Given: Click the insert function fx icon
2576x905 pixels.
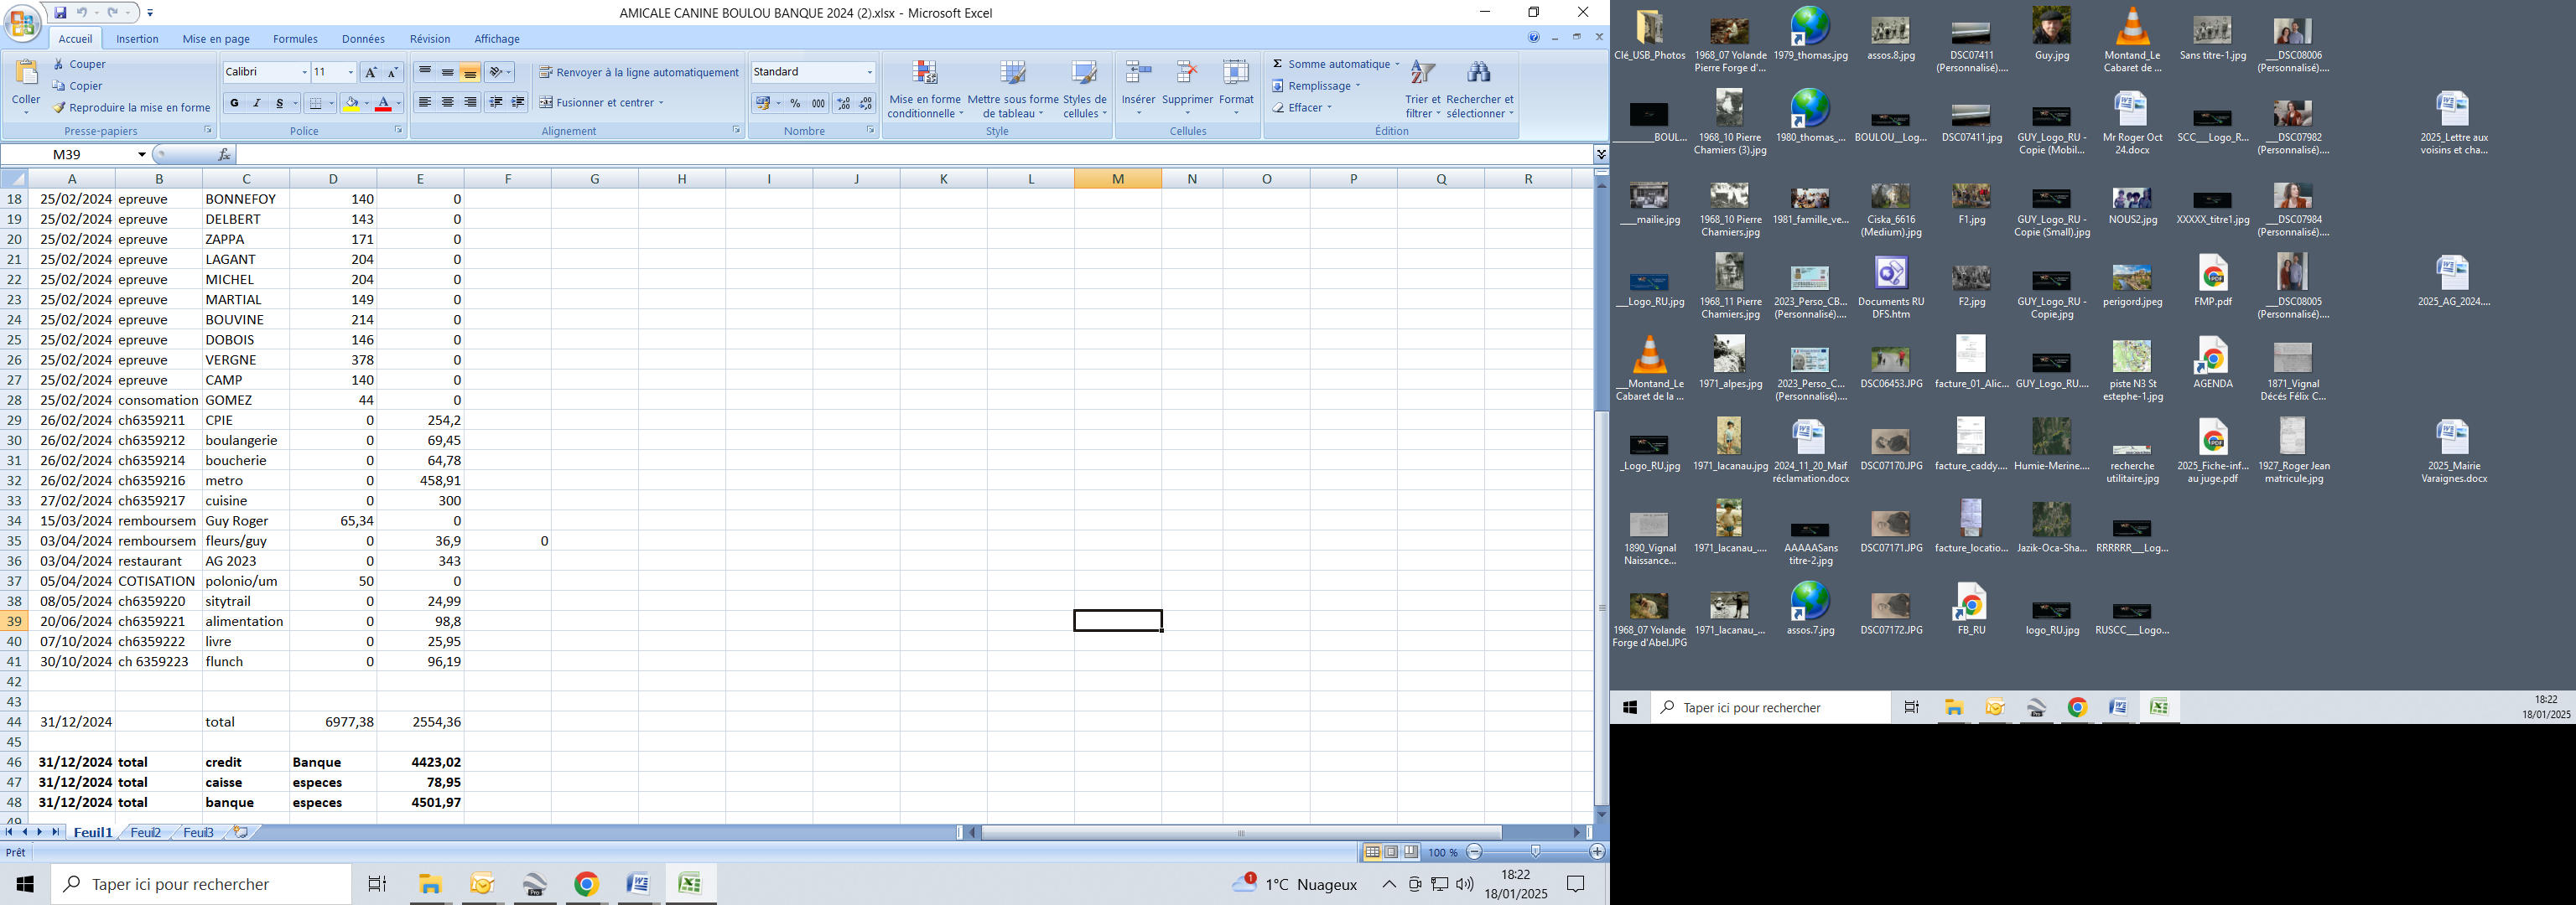Looking at the screenshot, I should [224, 155].
